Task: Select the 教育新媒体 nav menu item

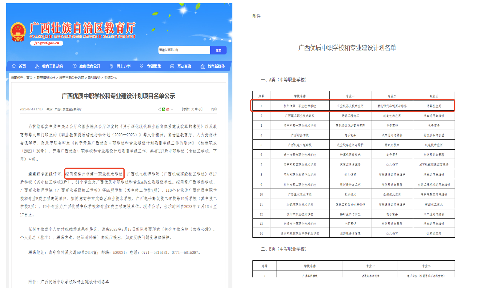Action: pos(213,66)
